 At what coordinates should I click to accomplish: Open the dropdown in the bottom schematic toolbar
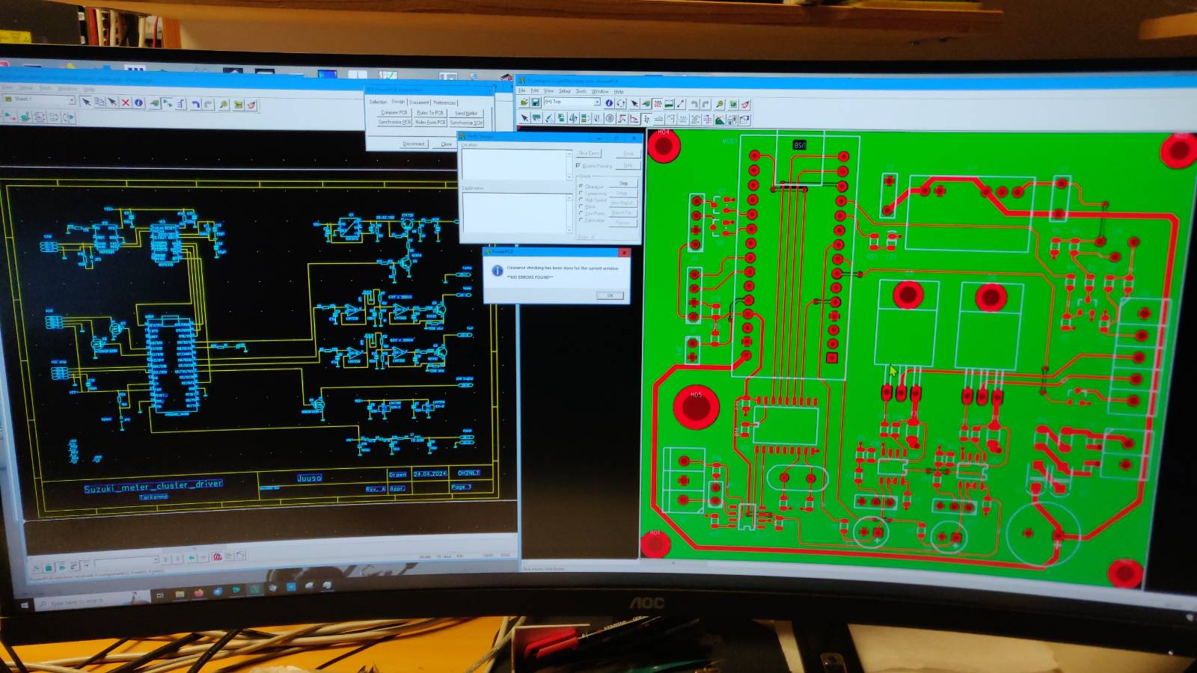coord(155,559)
